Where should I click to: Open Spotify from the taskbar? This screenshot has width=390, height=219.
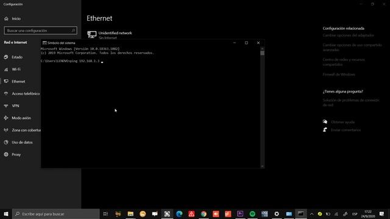pos(252,214)
